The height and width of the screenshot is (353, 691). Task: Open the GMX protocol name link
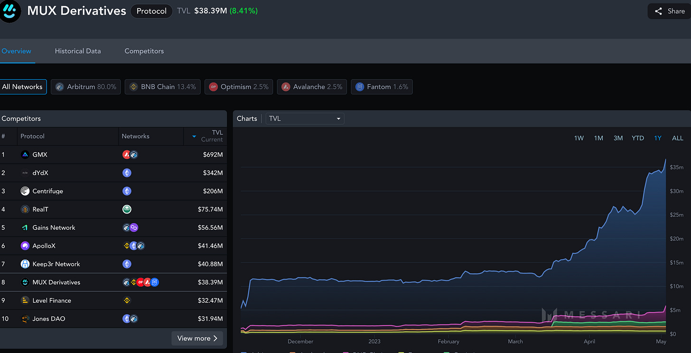tap(40, 155)
